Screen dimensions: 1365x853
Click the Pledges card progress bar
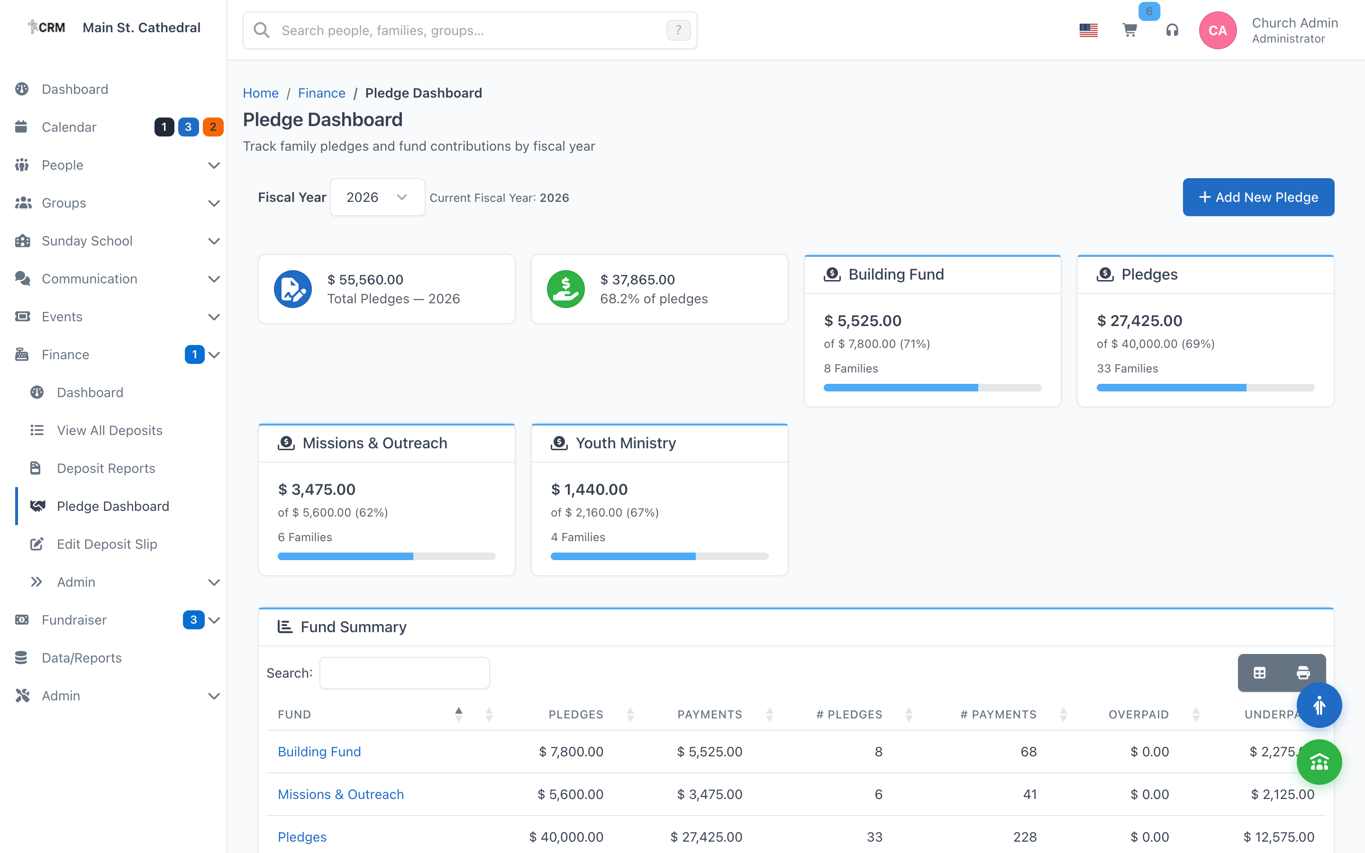pyautogui.click(x=1205, y=388)
